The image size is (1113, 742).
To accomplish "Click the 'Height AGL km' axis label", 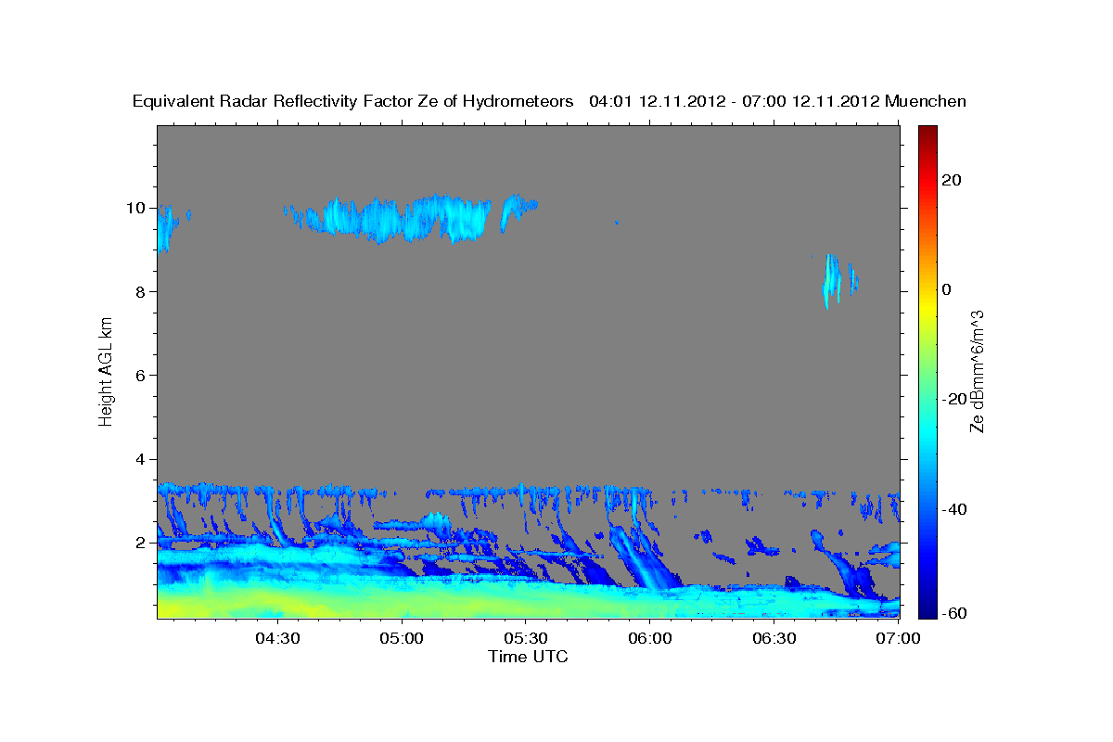I will click(106, 371).
